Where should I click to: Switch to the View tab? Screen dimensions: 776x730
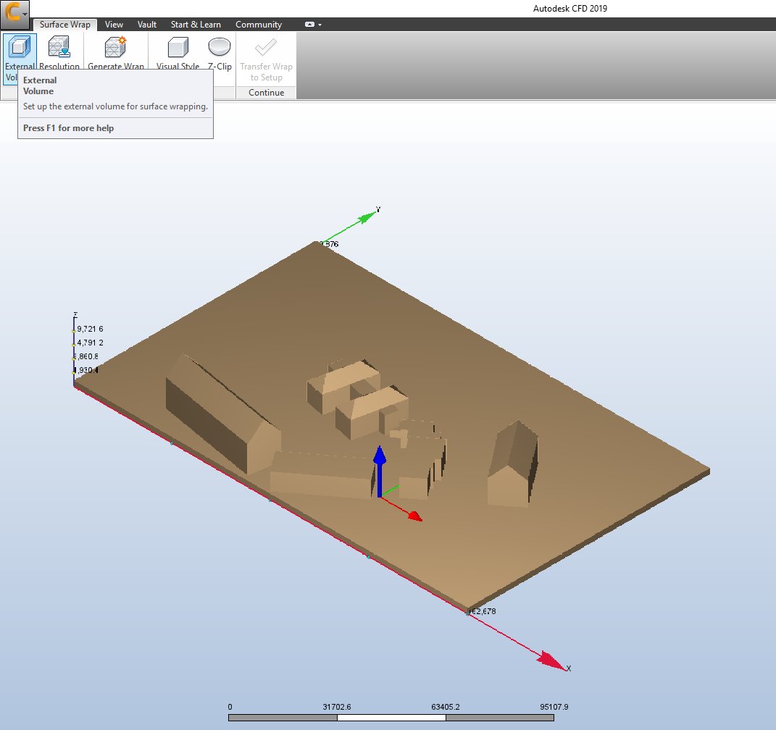(x=114, y=25)
